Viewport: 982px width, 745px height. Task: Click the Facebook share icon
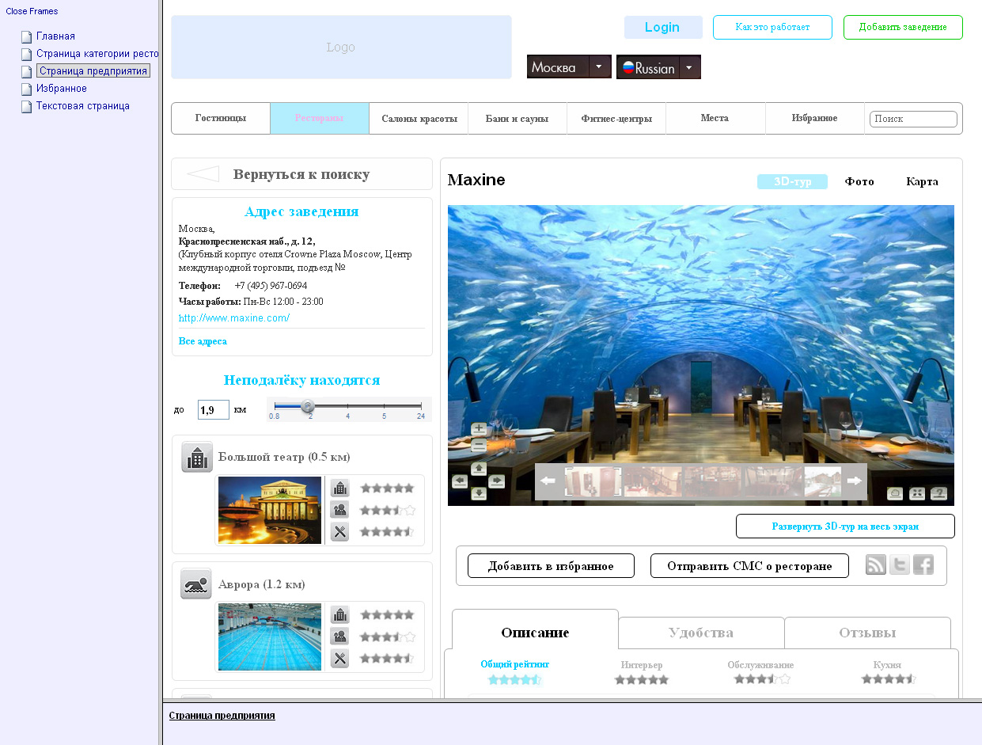pyautogui.click(x=923, y=564)
